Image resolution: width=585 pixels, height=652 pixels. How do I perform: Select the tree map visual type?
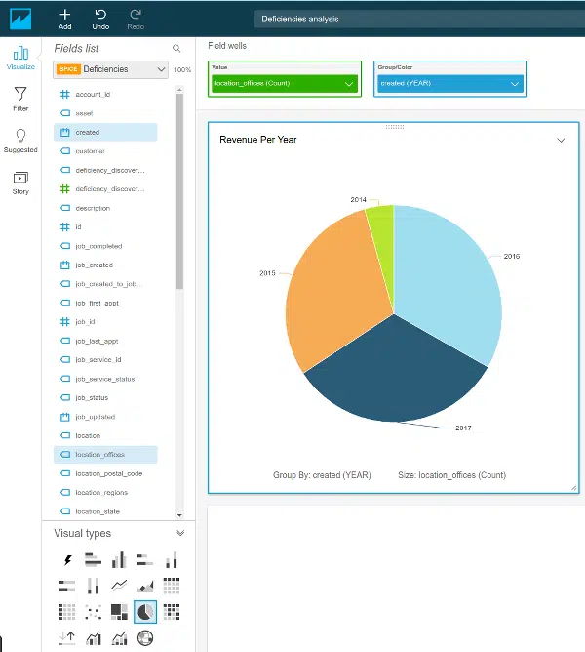pyautogui.click(x=119, y=612)
